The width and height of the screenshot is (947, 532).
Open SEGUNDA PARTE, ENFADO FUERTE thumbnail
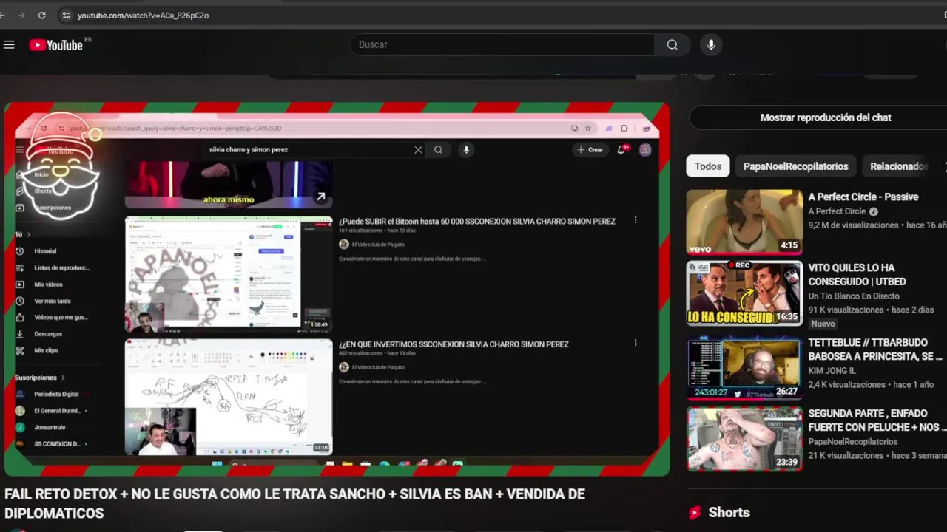(x=744, y=438)
